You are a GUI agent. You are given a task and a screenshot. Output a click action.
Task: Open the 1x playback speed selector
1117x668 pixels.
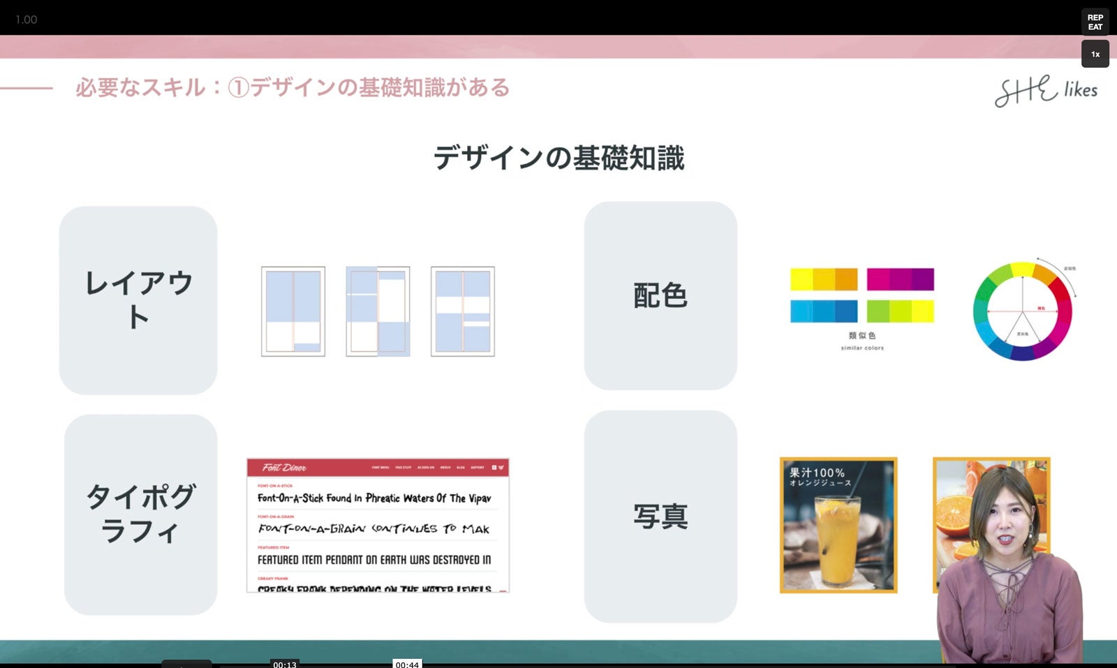tap(1095, 54)
